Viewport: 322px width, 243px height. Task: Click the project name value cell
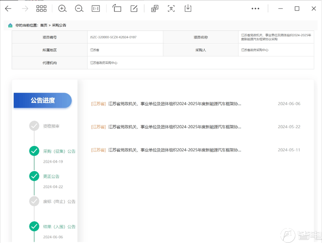point(276,37)
